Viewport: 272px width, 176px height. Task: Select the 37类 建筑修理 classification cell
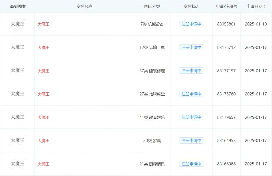(152, 71)
